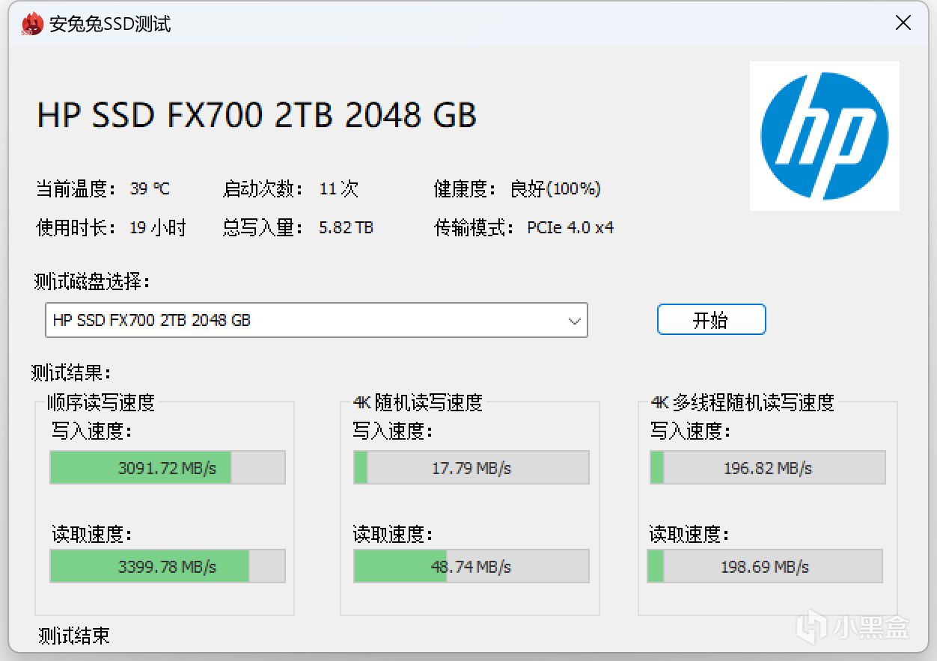Click the dropdown chevron arrow
The height and width of the screenshot is (661, 937).
pyautogui.click(x=574, y=321)
